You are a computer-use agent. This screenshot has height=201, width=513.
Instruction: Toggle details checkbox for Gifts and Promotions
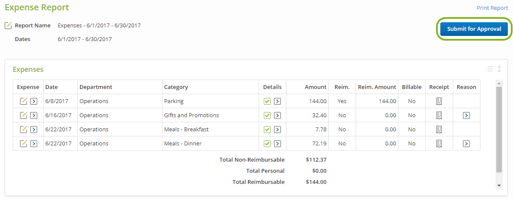pos(267,115)
